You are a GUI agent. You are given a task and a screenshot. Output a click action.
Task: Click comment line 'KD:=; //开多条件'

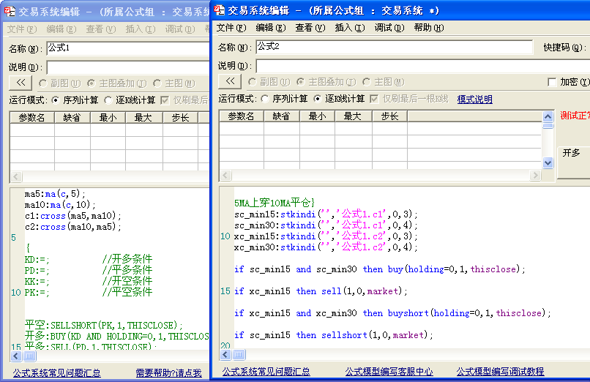pos(89,259)
